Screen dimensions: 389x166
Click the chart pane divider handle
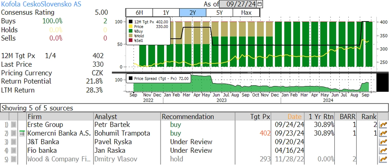pos(250,72)
